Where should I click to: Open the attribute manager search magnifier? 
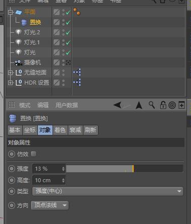tap(152, 105)
